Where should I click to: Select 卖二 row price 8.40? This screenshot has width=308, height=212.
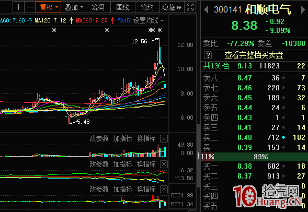pyautogui.click(x=245, y=137)
